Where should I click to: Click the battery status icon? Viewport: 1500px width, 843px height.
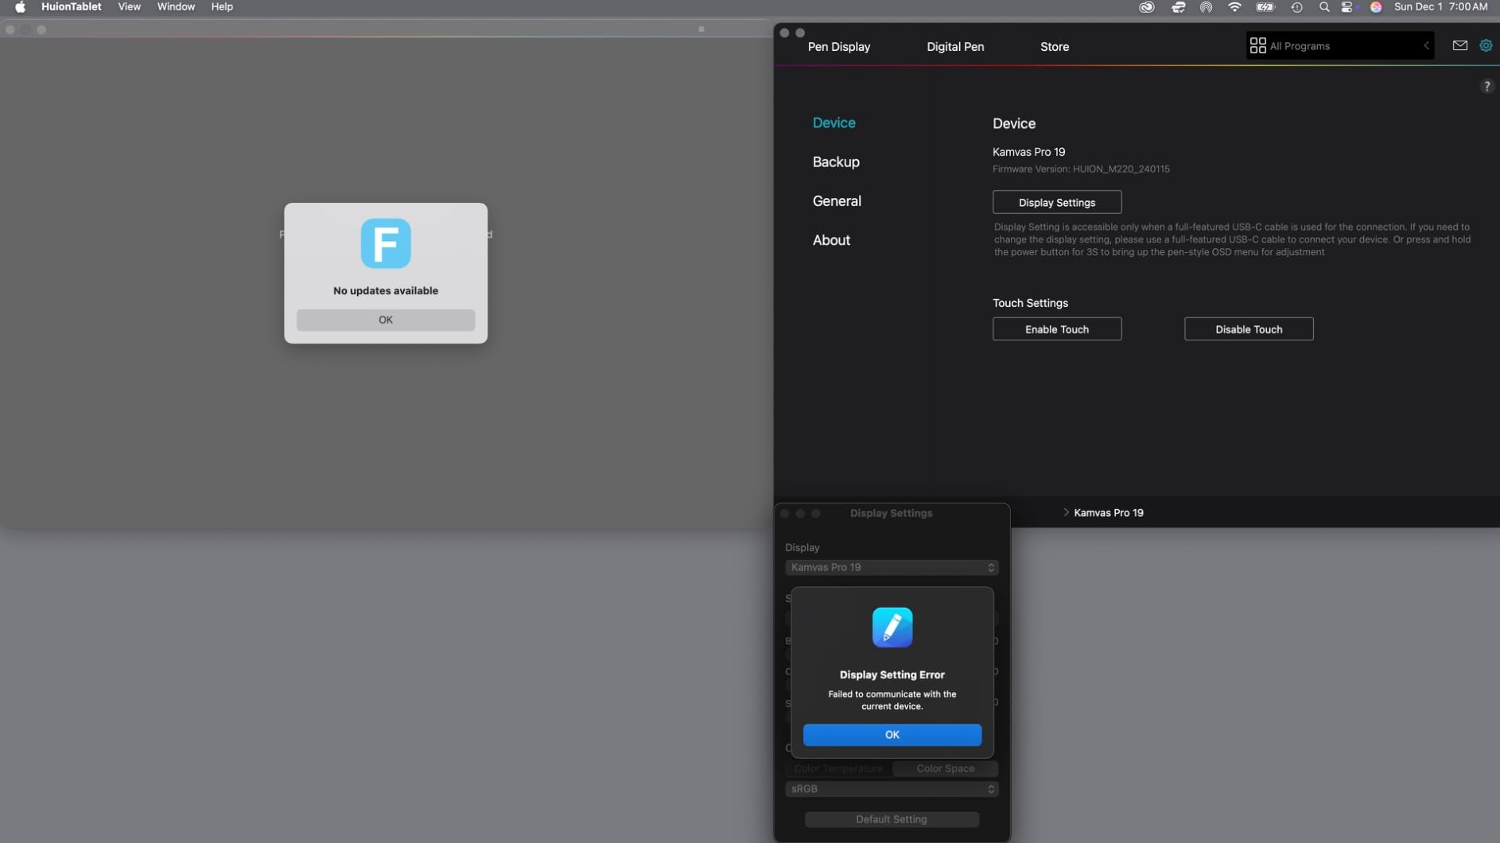(x=1265, y=7)
